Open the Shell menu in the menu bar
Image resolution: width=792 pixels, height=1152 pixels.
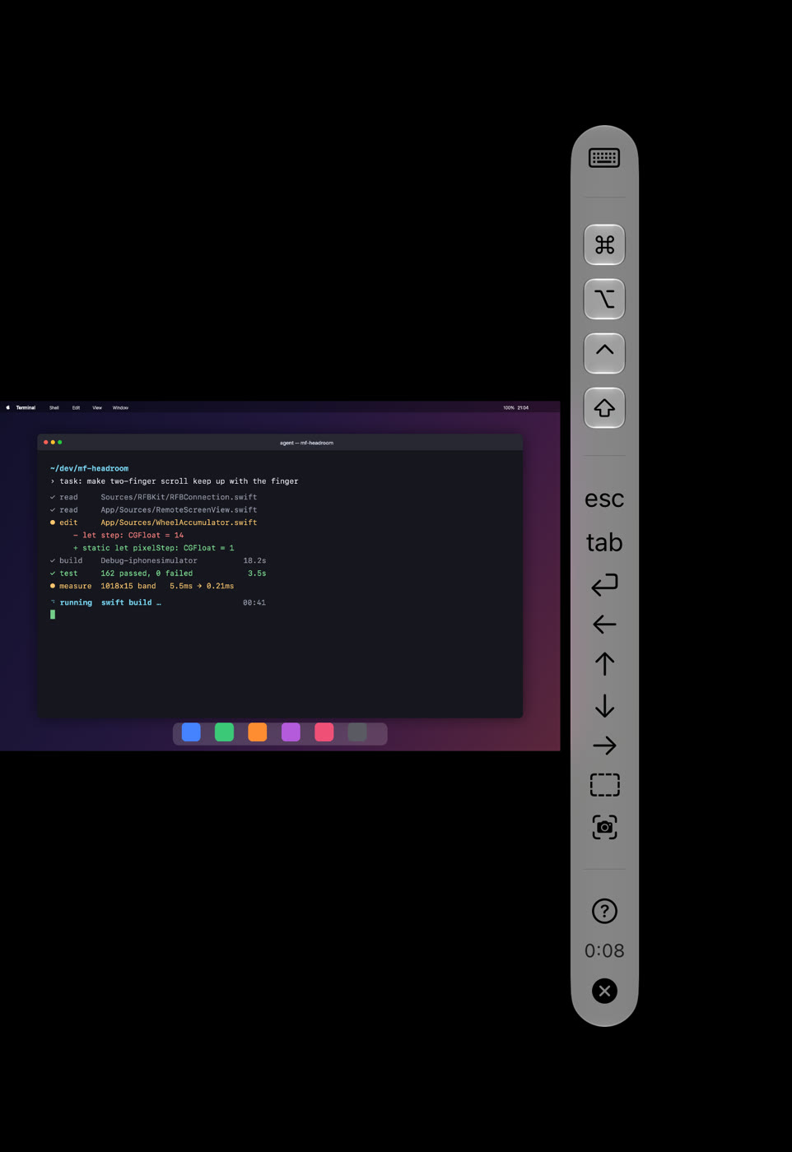(54, 407)
